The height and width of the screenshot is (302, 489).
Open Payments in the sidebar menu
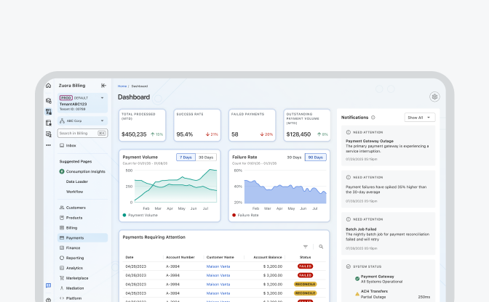pyautogui.click(x=74, y=237)
